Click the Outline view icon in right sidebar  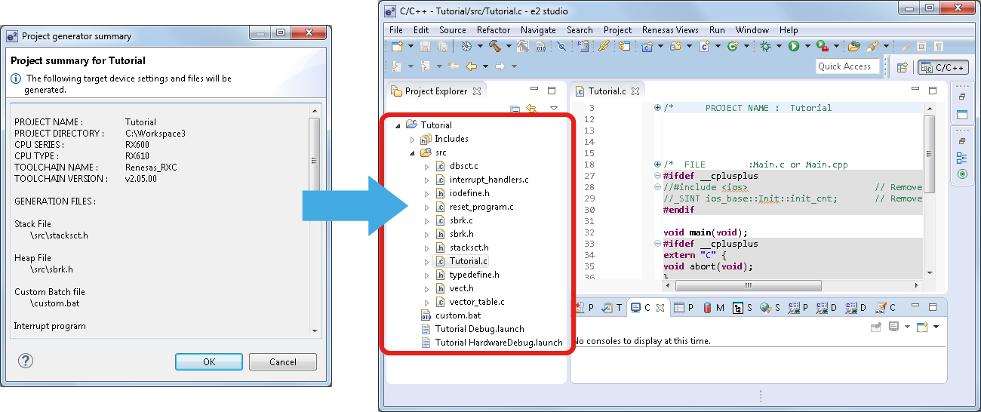[962, 158]
